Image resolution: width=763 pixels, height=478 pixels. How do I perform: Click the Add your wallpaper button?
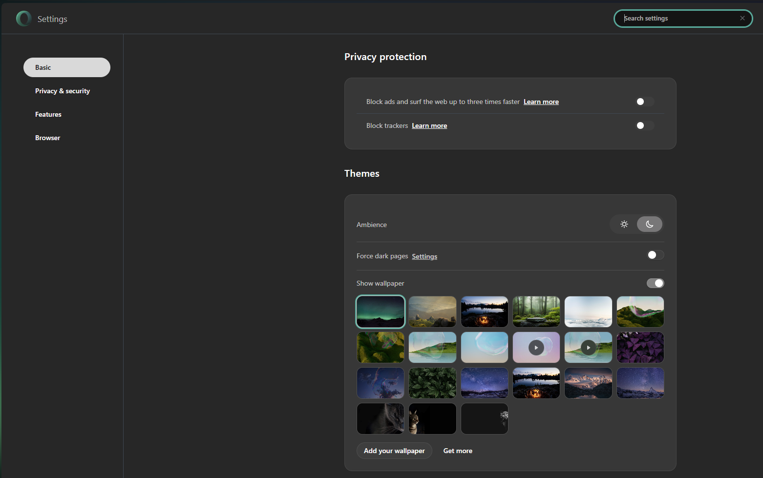(394, 451)
